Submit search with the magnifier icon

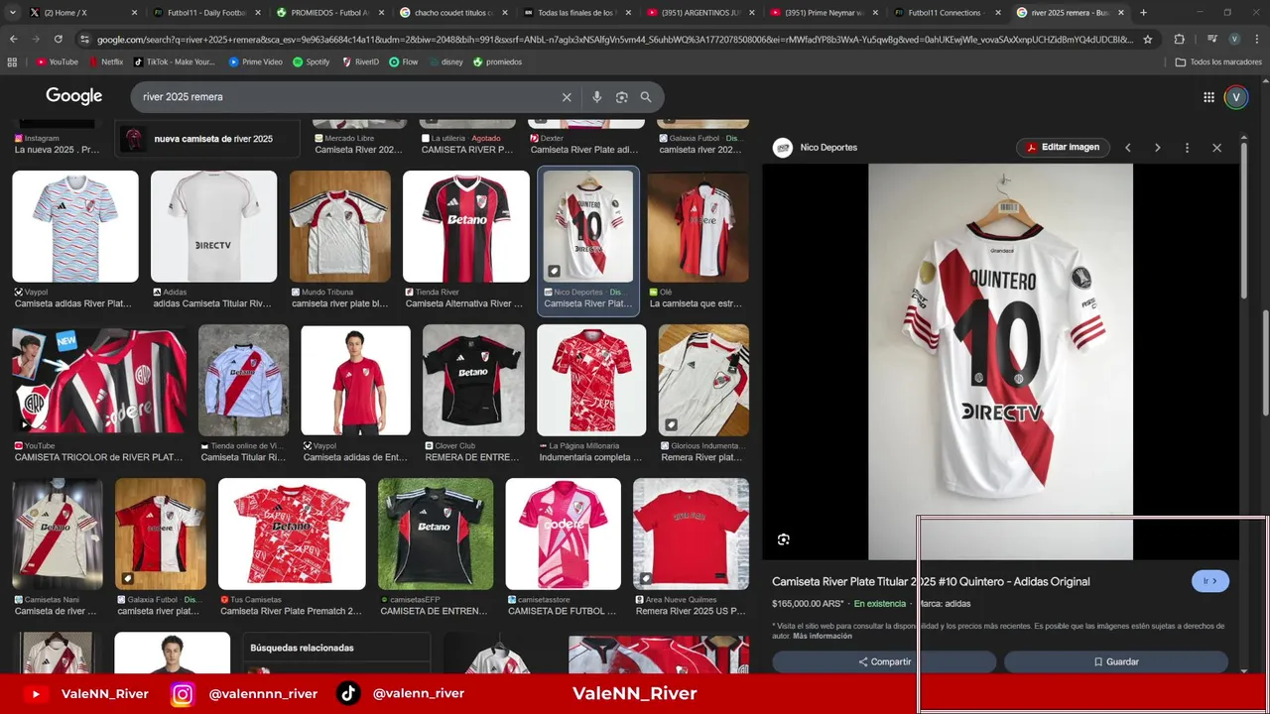pyautogui.click(x=646, y=97)
